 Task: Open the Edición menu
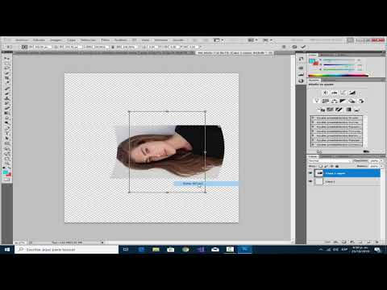click(x=40, y=40)
